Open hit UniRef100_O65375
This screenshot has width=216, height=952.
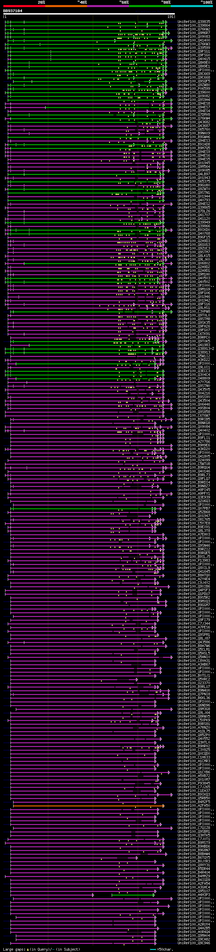coord(194,181)
